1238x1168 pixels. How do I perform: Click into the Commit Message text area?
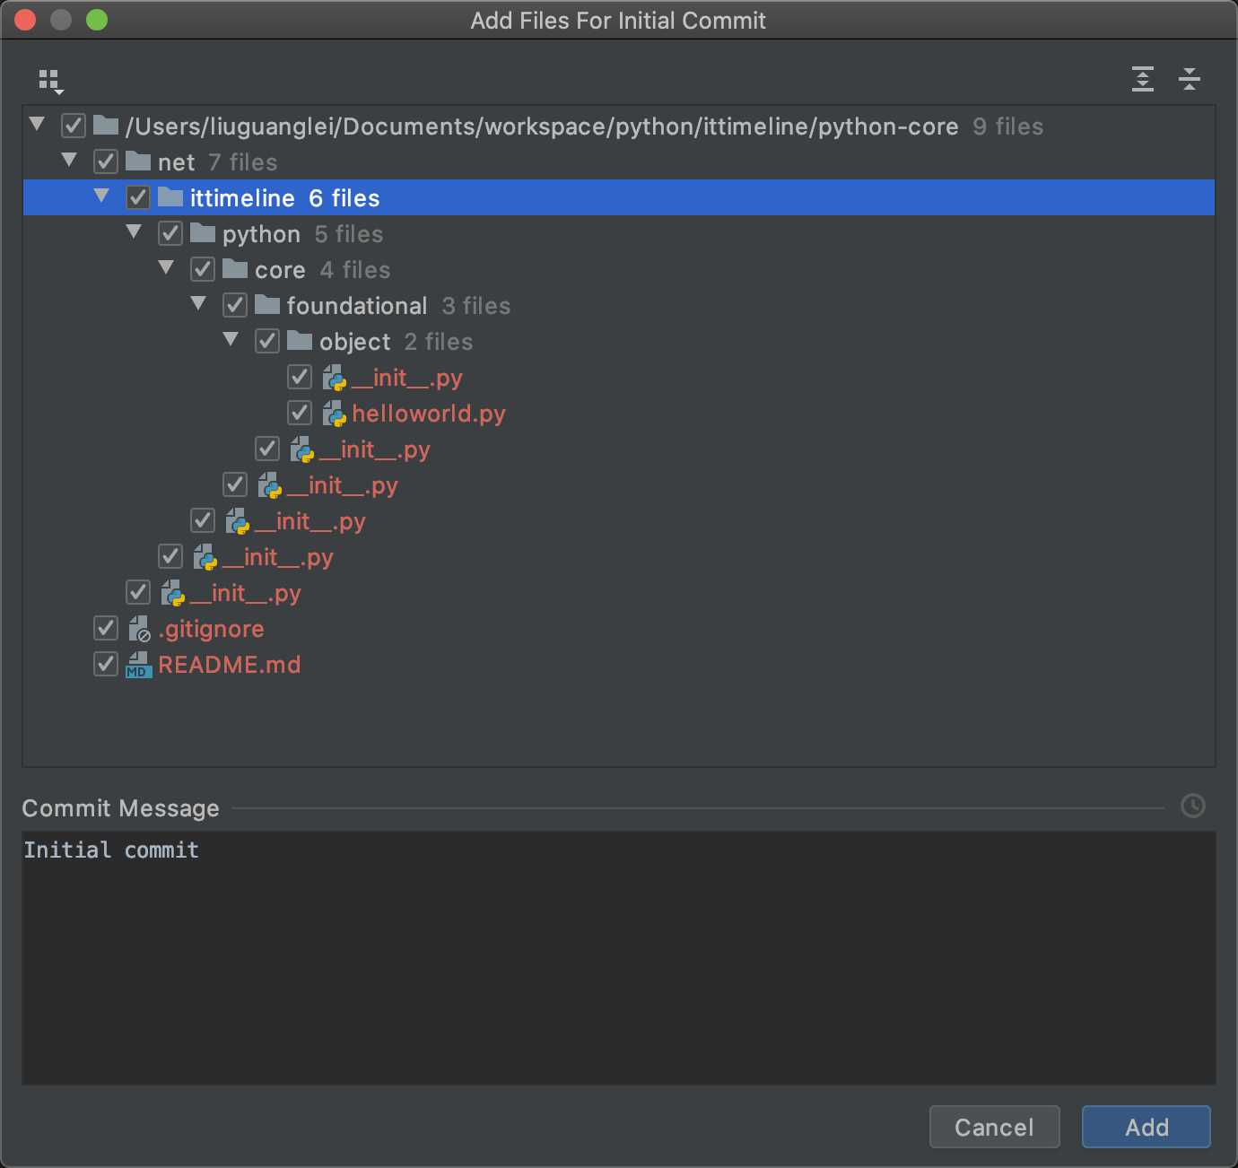(619, 957)
